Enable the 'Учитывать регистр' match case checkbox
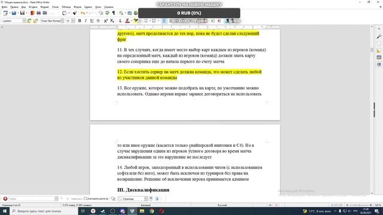This screenshot has height=215, width=383. pyautogui.click(x=85, y=199)
